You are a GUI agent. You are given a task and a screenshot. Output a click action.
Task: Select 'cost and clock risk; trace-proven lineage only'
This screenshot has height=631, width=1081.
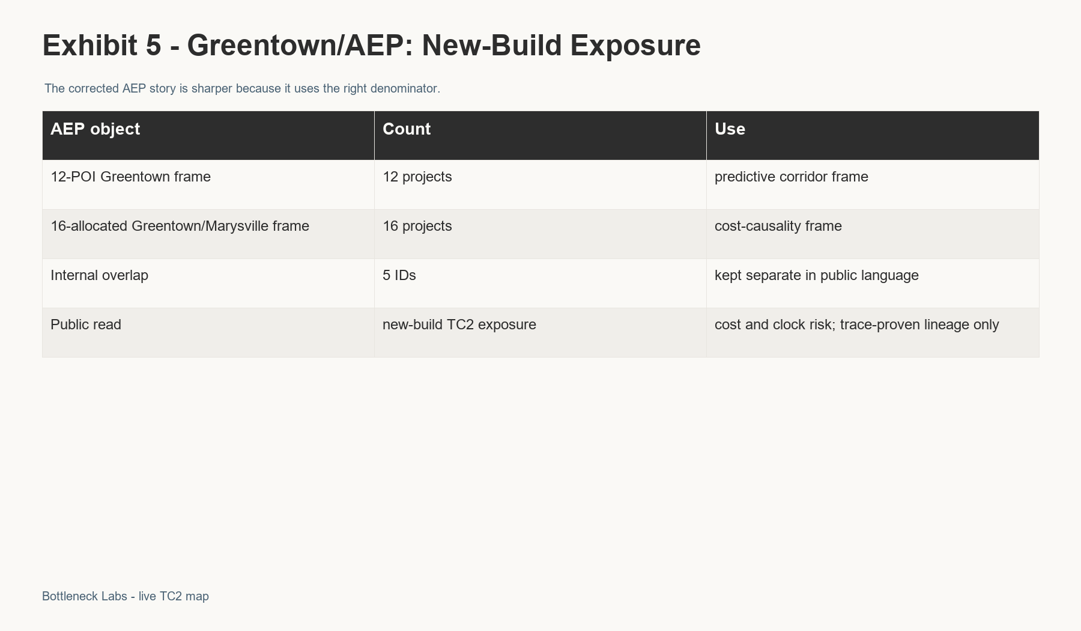click(x=873, y=332)
